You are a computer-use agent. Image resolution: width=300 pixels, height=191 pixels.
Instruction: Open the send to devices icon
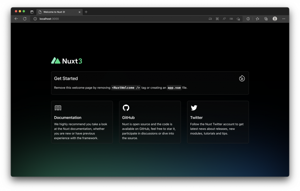coord(210,19)
